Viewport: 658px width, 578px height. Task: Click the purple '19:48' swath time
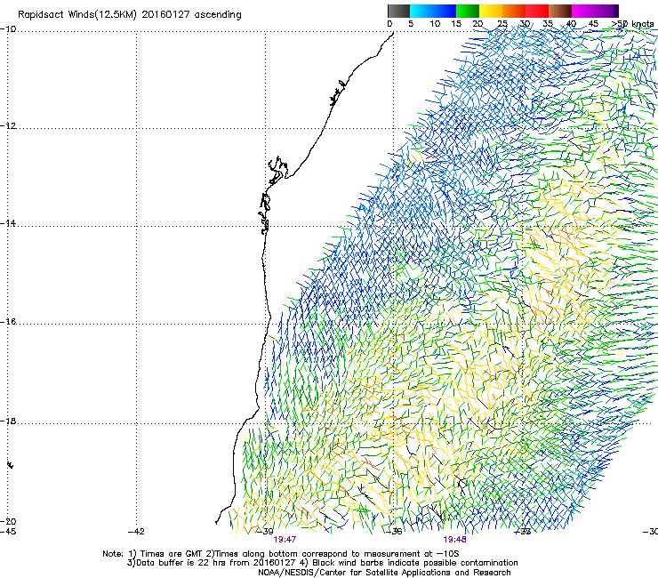pos(455,540)
